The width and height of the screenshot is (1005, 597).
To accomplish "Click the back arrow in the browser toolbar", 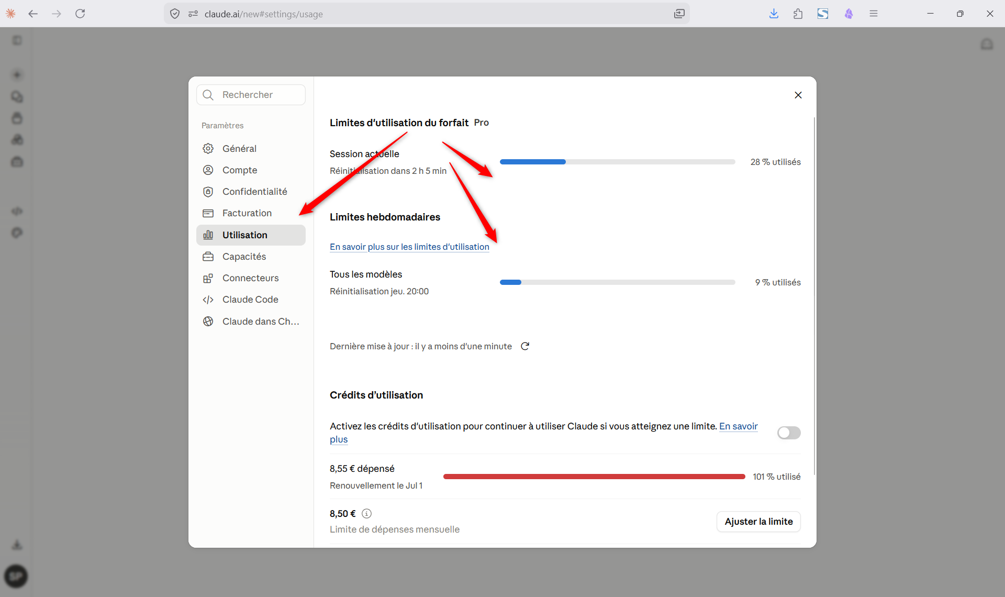I will pos(33,14).
